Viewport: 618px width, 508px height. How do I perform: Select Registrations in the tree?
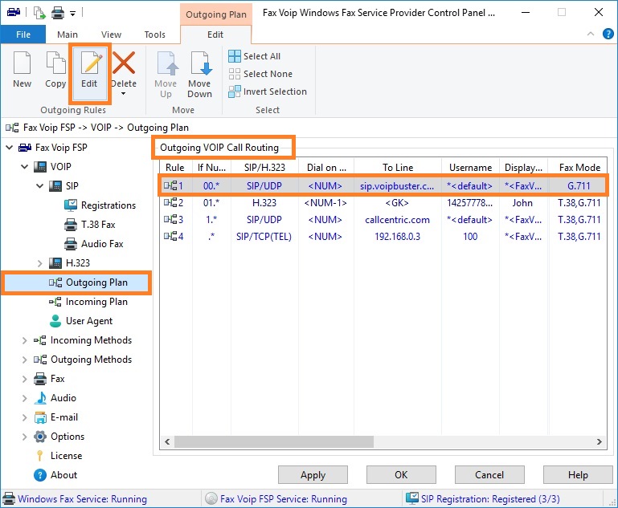[x=108, y=205]
